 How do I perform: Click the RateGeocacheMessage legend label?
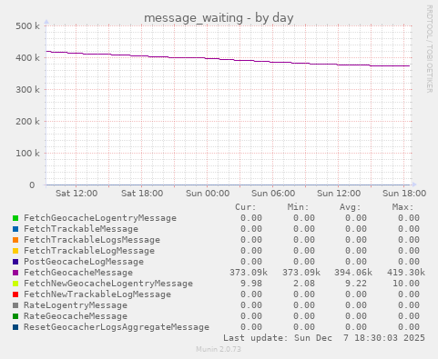(x=76, y=316)
